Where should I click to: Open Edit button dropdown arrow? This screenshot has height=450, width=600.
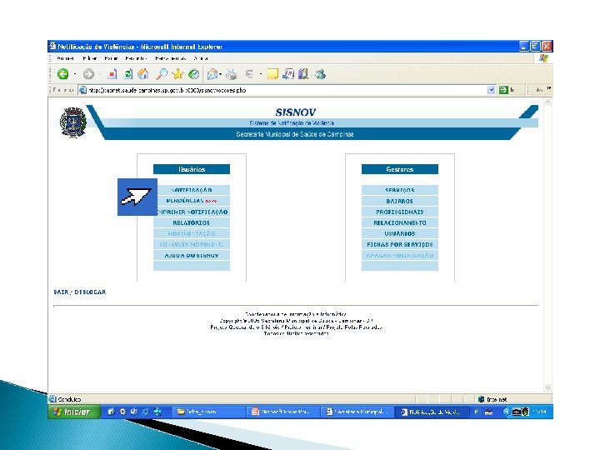[x=261, y=74]
